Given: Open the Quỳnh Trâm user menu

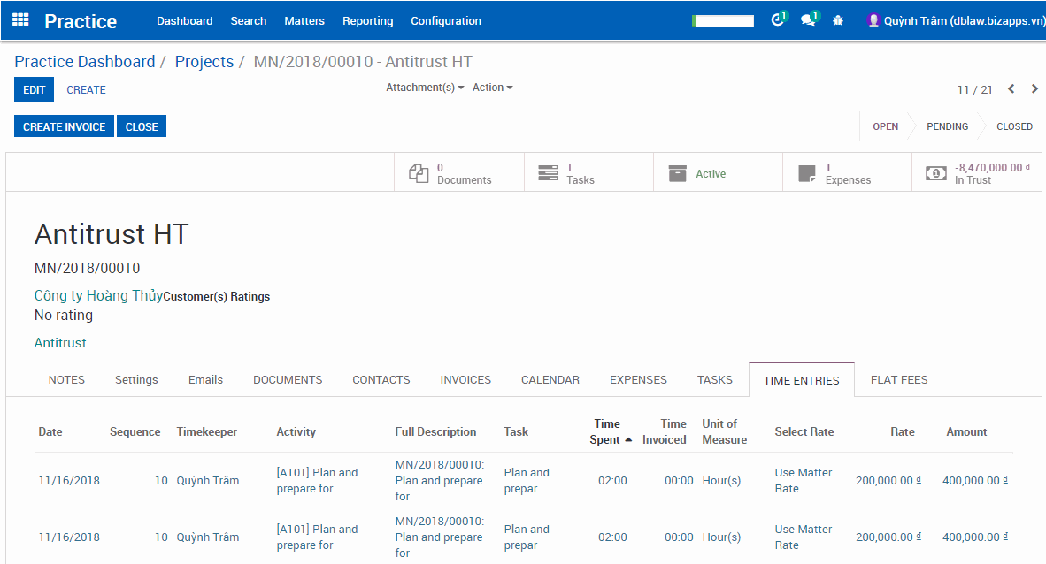Looking at the screenshot, I should (956, 20).
